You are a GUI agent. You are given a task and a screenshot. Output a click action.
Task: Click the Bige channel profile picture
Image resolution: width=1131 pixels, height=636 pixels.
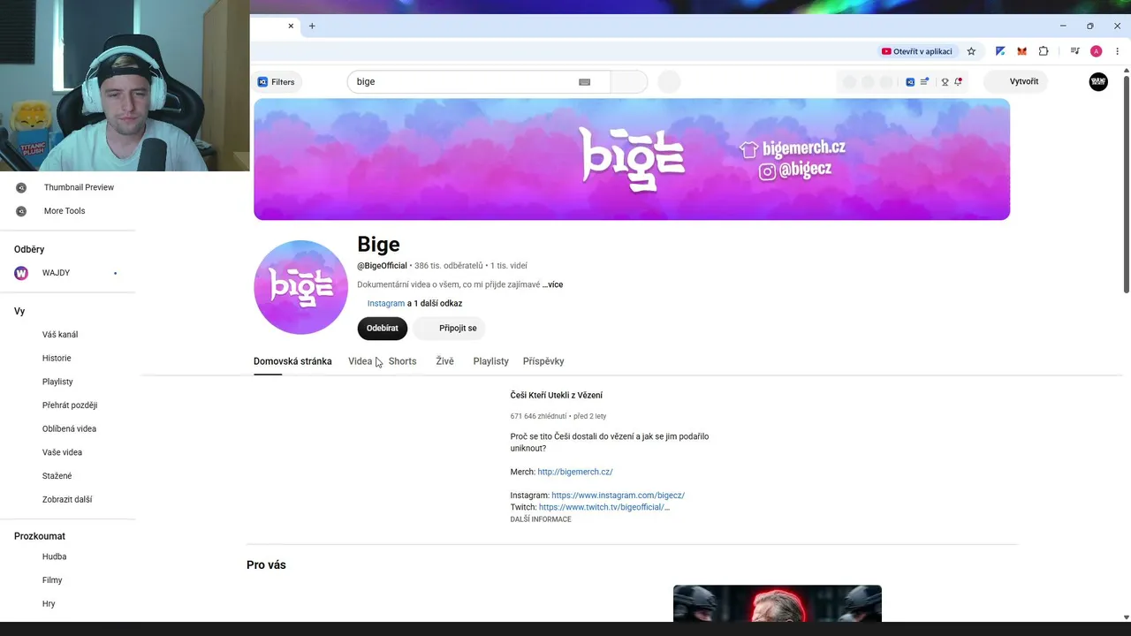[x=300, y=287]
